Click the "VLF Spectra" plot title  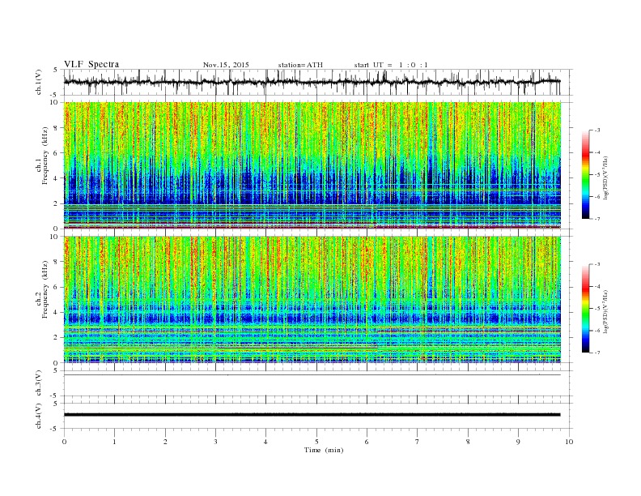click(x=91, y=64)
